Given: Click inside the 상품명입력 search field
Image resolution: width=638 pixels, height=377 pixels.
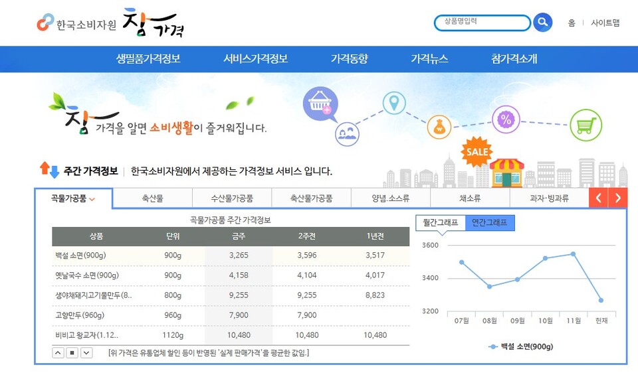Looking at the screenshot, I should (x=482, y=23).
